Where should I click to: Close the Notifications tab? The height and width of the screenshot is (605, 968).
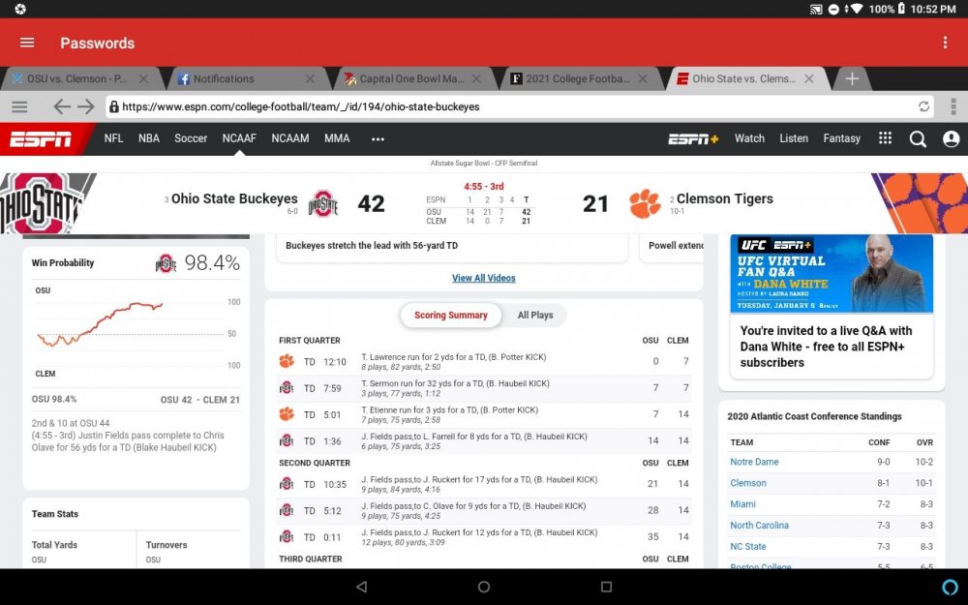tap(310, 79)
